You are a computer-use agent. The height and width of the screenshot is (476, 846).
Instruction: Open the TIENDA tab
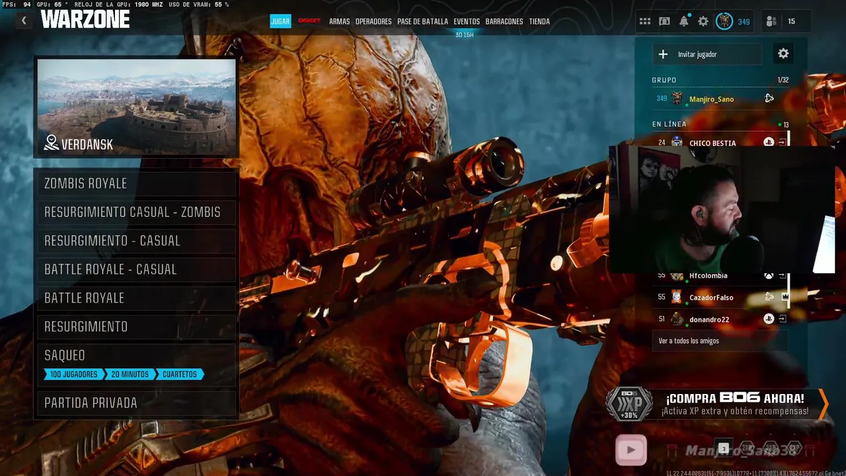click(x=539, y=21)
